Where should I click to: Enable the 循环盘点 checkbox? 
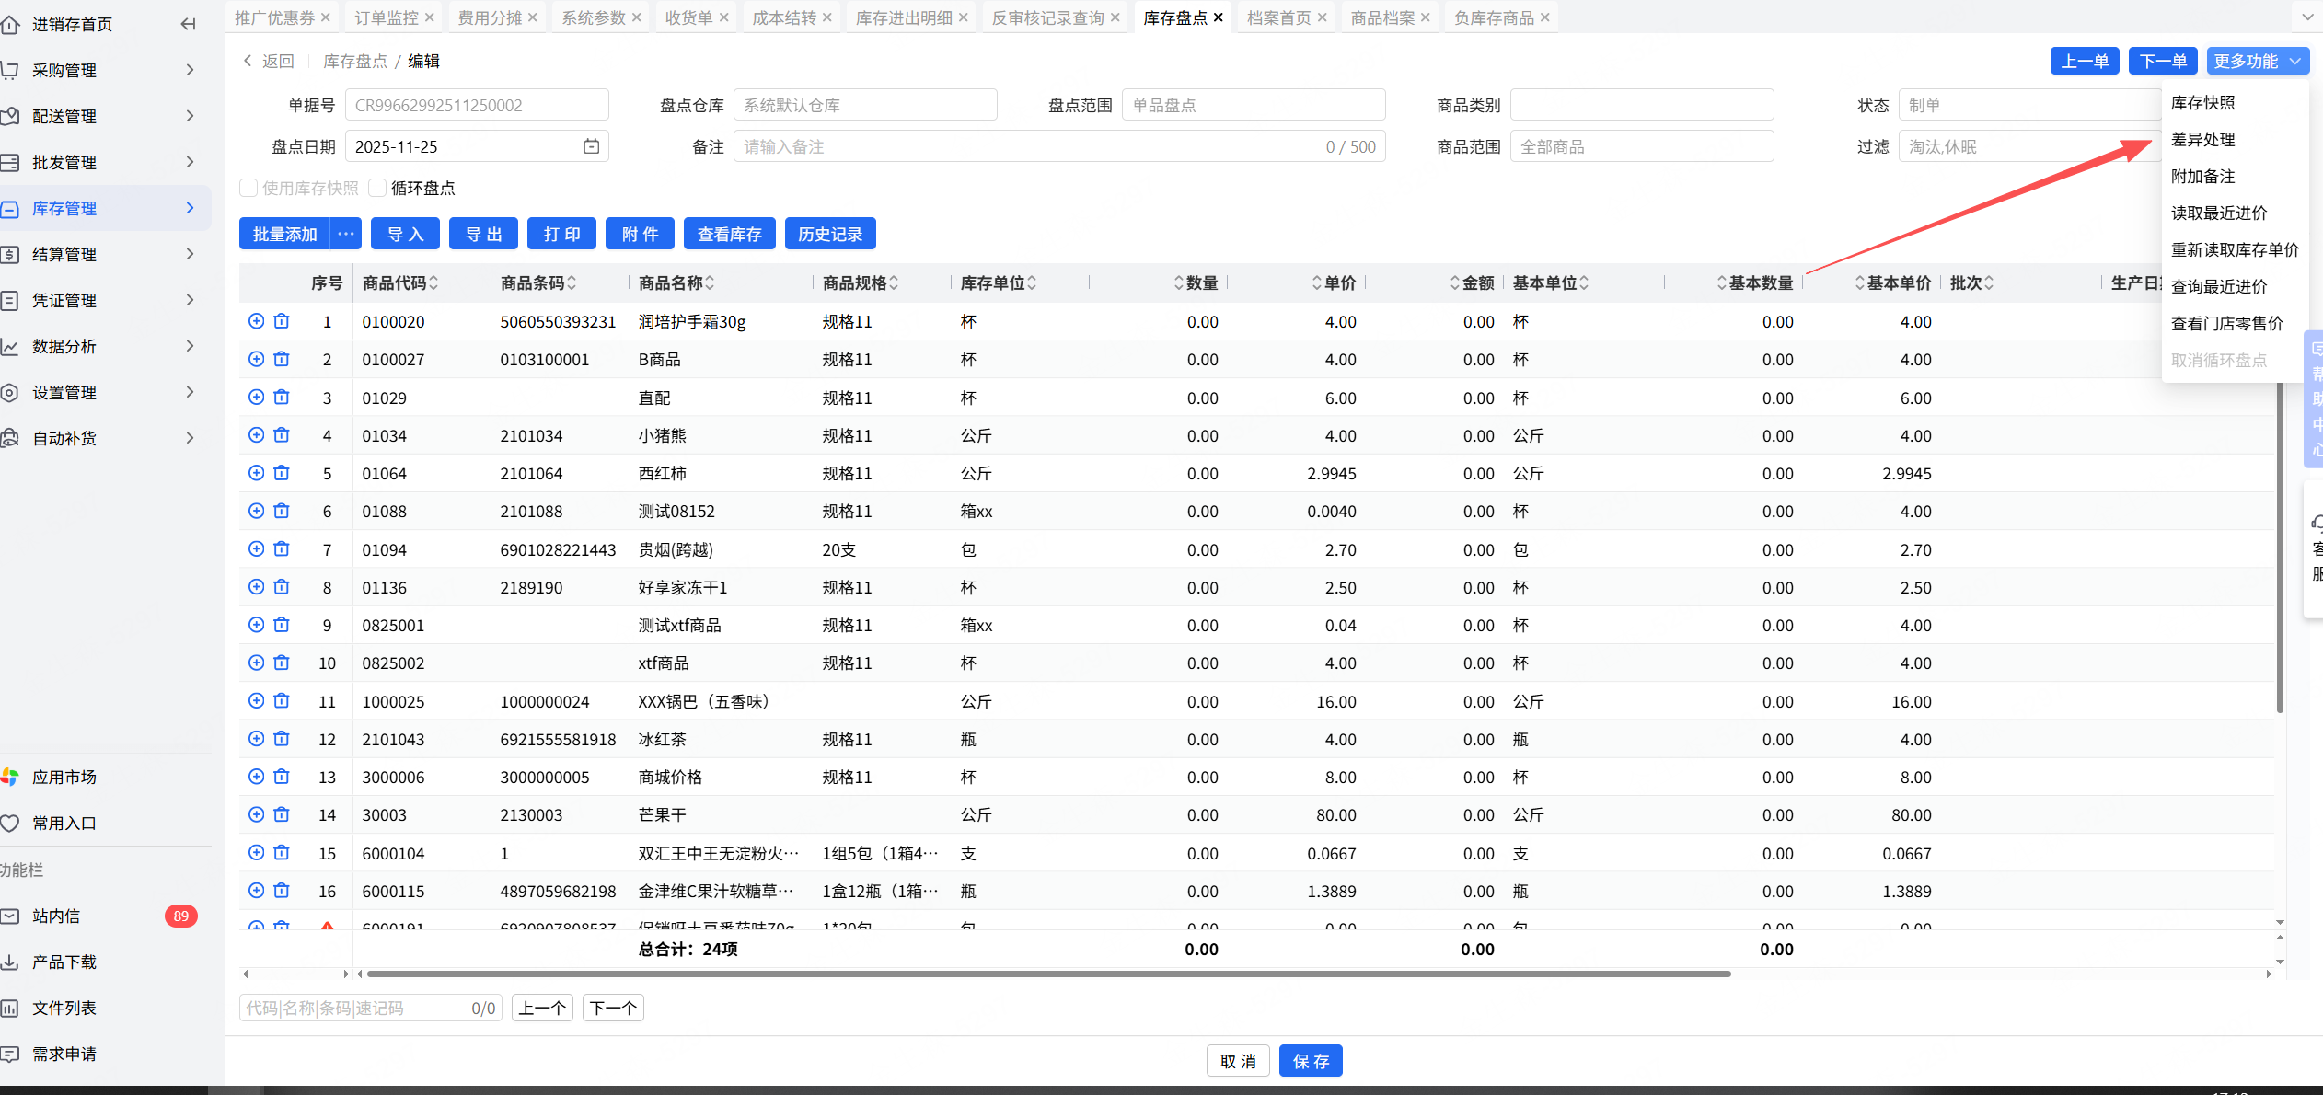377,188
